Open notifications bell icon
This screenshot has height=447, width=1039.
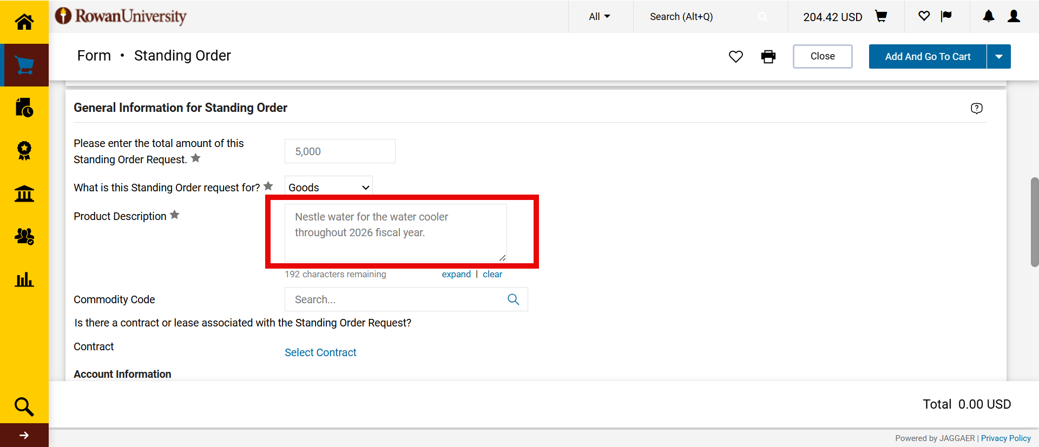988,17
